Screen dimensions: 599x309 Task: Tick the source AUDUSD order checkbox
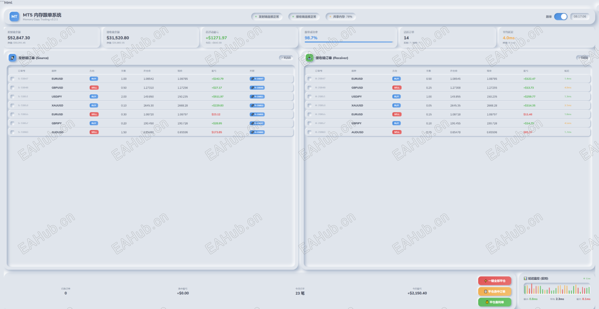coord(12,132)
